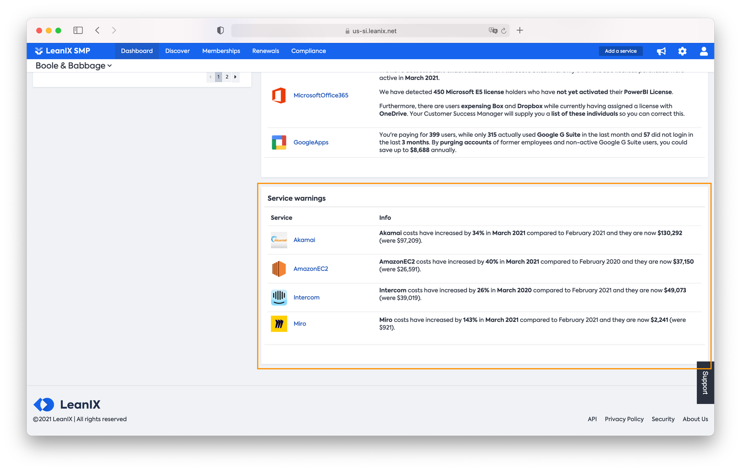Viewport: 741px width, 471px height.
Task: Click the API footer link
Action: click(x=592, y=419)
